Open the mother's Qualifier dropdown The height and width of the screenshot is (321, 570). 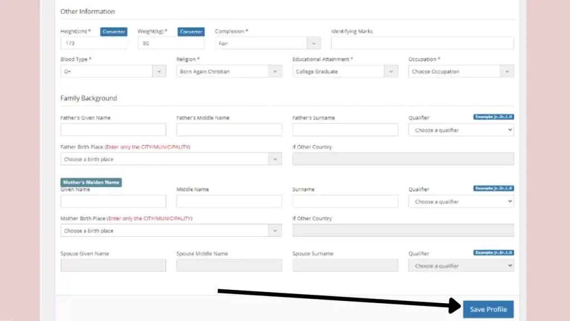tap(461, 201)
